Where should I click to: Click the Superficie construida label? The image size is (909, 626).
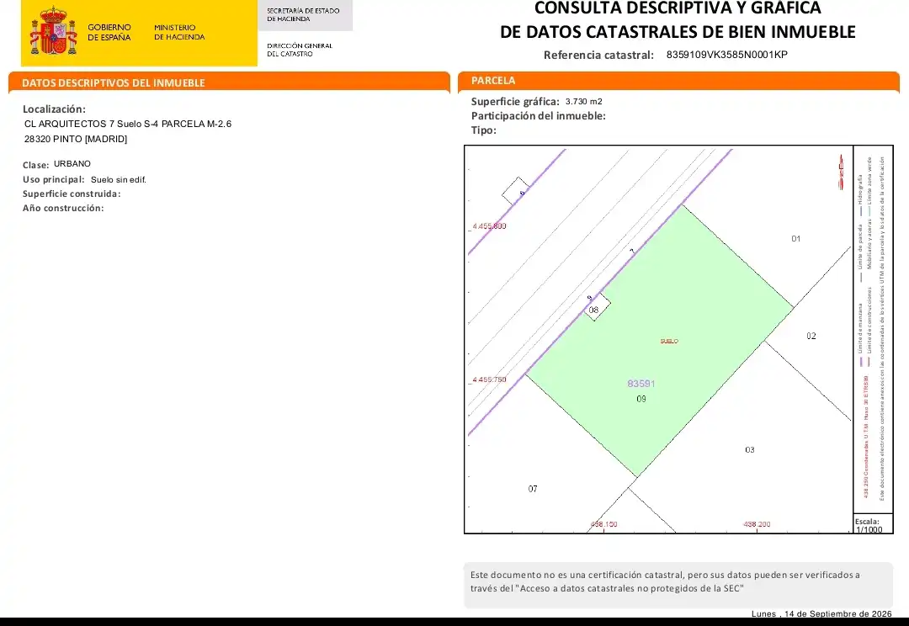(72, 194)
